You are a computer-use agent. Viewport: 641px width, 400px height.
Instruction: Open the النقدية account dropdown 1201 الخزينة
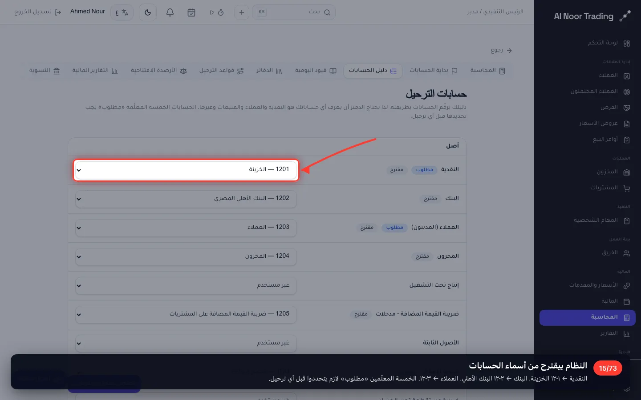[x=186, y=170]
